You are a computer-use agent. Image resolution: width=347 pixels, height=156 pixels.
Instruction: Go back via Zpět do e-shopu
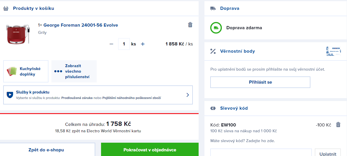[46, 150]
